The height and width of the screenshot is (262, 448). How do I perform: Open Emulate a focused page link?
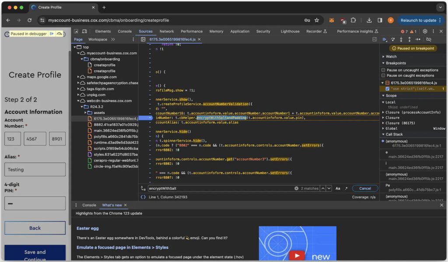pos(122,248)
